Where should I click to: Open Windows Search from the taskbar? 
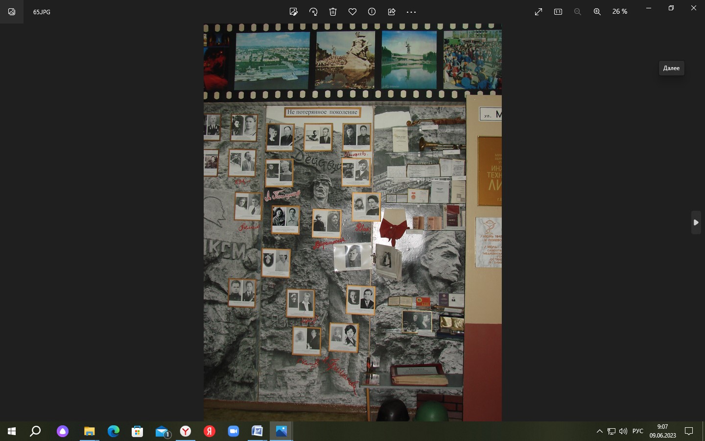[x=35, y=431]
